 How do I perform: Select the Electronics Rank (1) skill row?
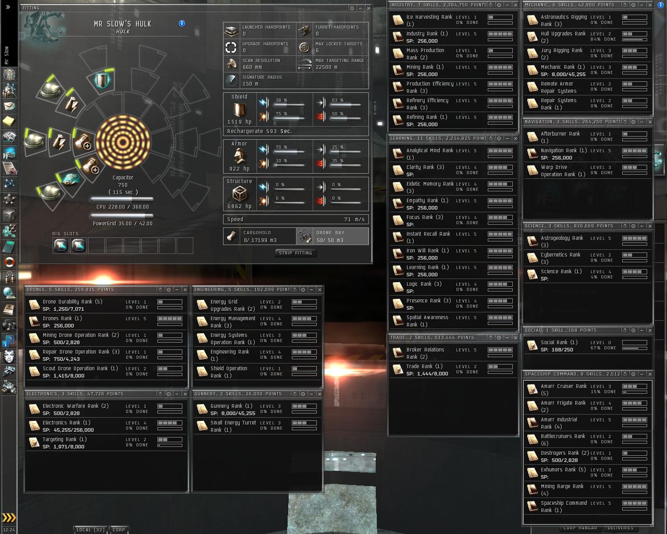(106, 426)
